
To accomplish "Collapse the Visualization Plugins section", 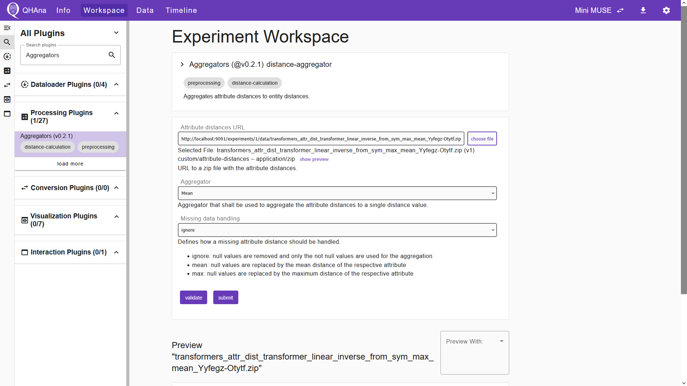I will 116,217.
